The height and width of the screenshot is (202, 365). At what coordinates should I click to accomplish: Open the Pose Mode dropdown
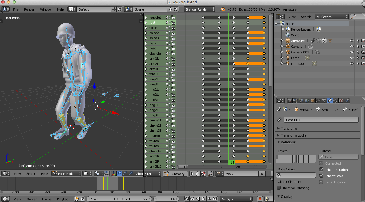coord(66,173)
